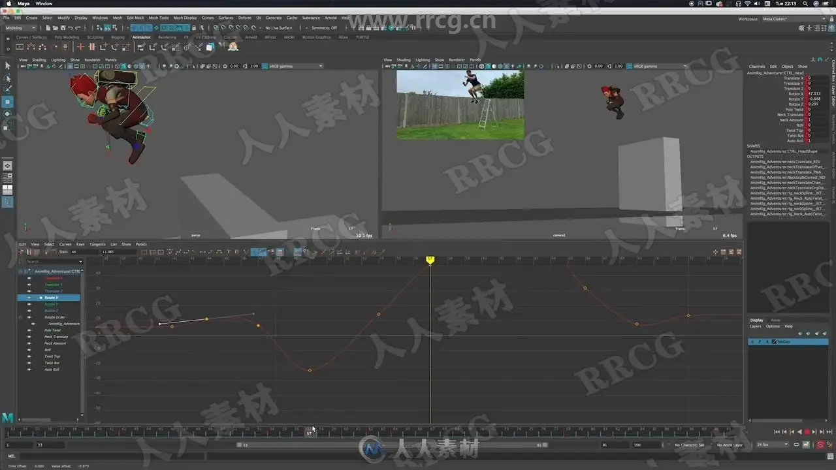Collapse the AnimRig_Adventurer:CTRL node in Graph Editor outliner

pos(20,271)
